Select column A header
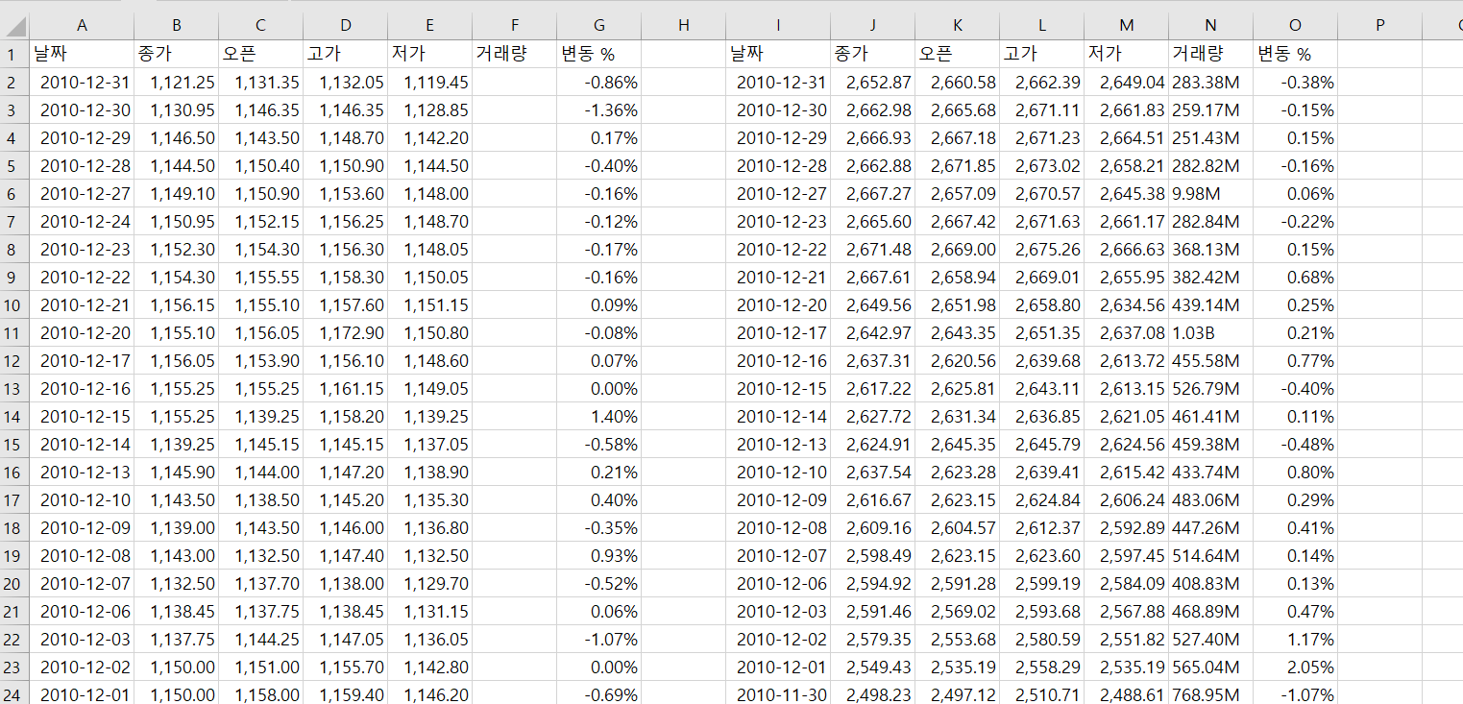Viewport: 1463px width, 704px height. (82, 26)
